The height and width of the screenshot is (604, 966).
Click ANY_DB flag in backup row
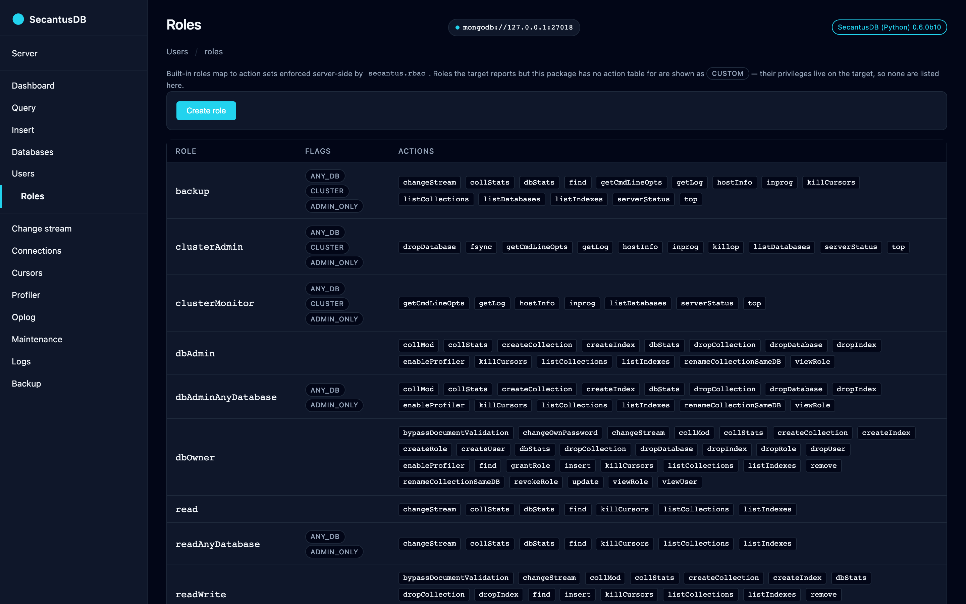pyautogui.click(x=325, y=176)
